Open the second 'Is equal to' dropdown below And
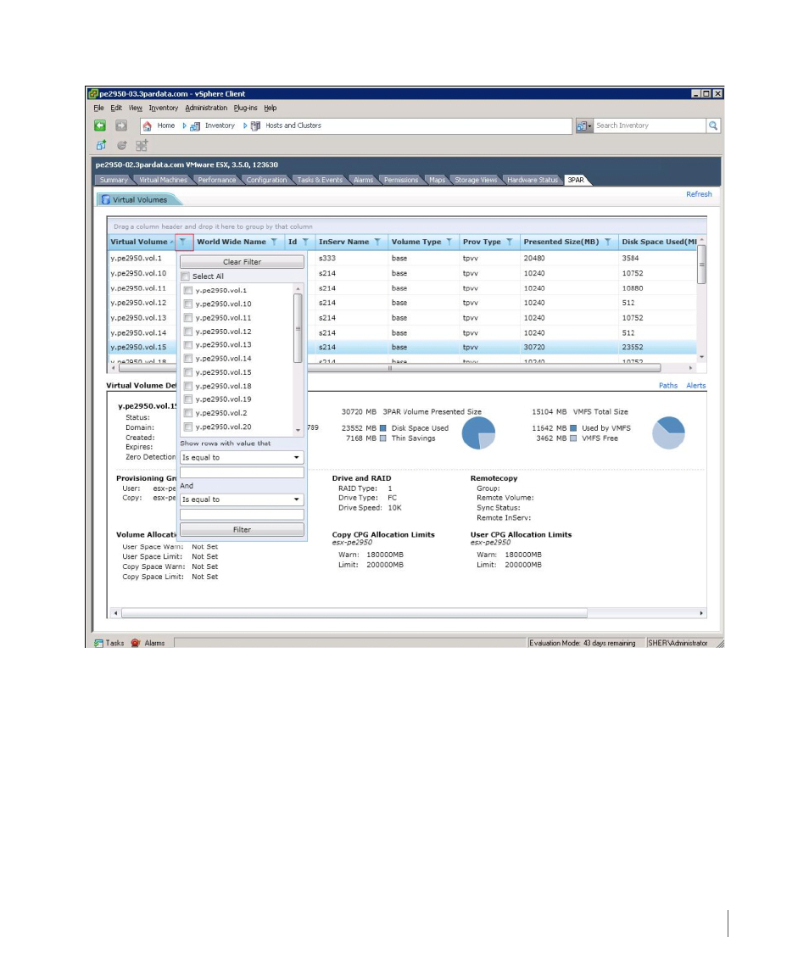This screenshot has width=809, height=971. pyautogui.click(x=242, y=499)
